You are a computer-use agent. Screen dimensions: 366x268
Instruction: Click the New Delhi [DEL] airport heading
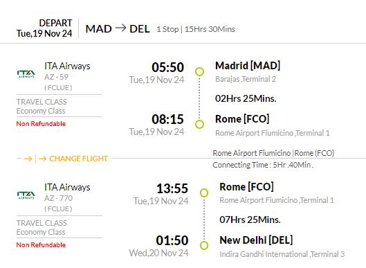(x=256, y=240)
